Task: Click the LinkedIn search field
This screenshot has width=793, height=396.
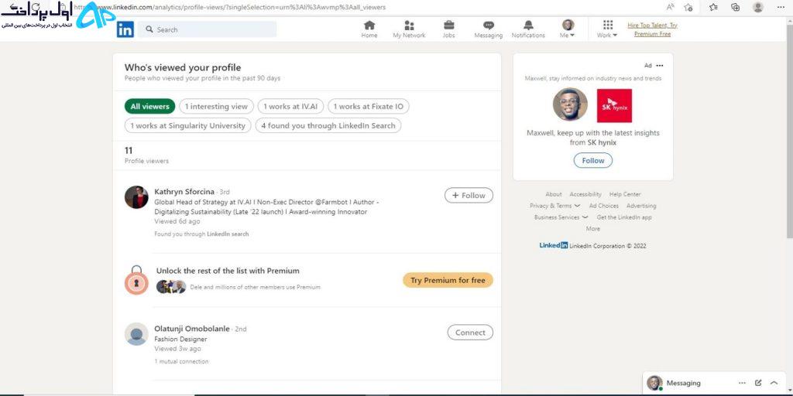Action: 208,29
